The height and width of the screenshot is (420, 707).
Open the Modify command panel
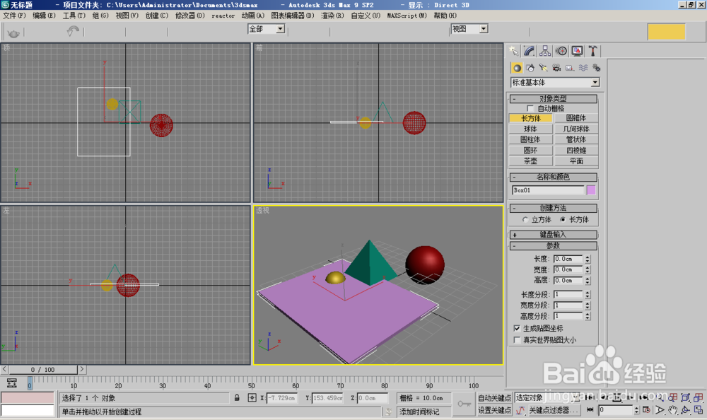(x=528, y=50)
